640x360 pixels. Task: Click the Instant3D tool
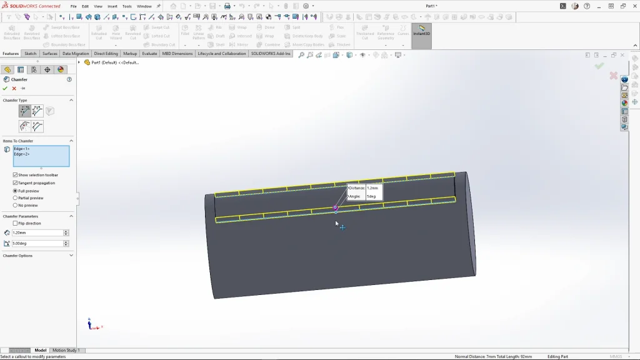(x=421, y=31)
